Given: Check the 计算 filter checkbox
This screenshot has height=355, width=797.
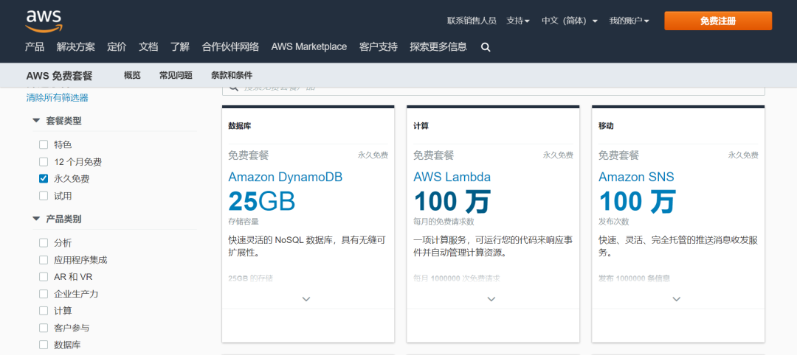Looking at the screenshot, I should 44,311.
